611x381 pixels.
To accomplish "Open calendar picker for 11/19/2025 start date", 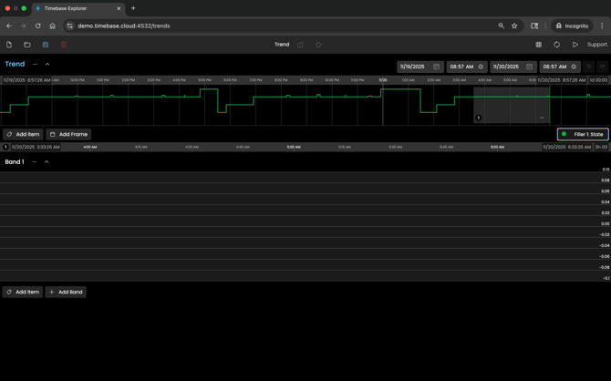I will 436,67.
